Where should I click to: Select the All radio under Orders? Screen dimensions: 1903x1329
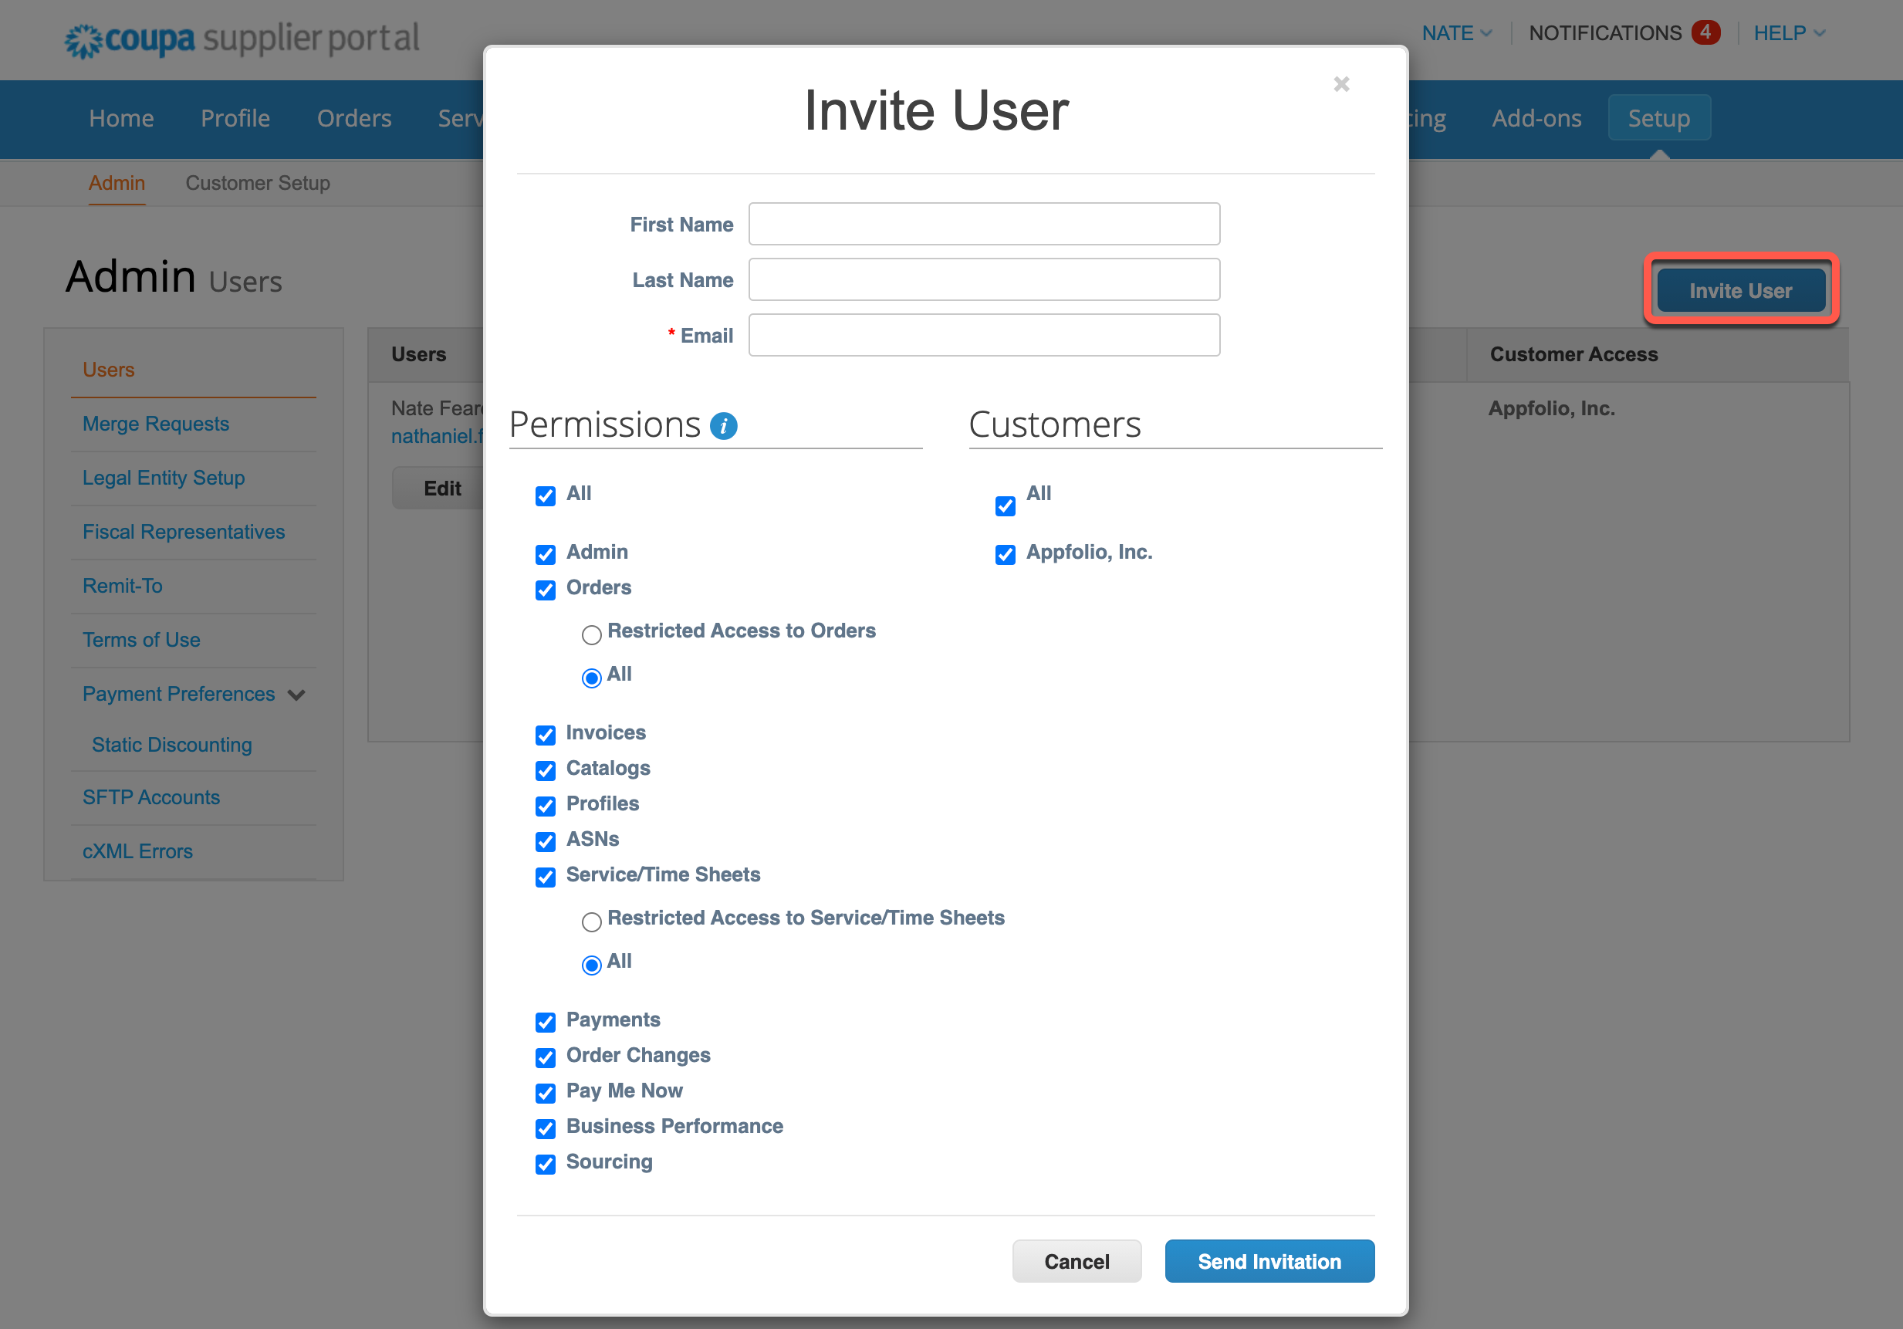coord(592,678)
